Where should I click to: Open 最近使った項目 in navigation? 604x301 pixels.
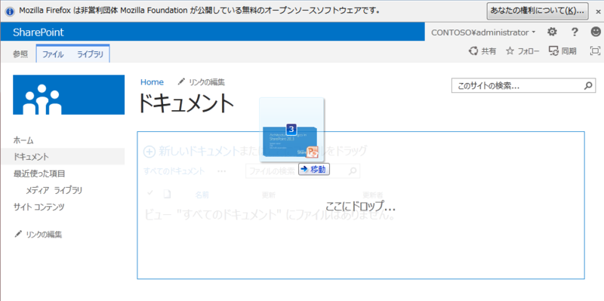tap(39, 174)
